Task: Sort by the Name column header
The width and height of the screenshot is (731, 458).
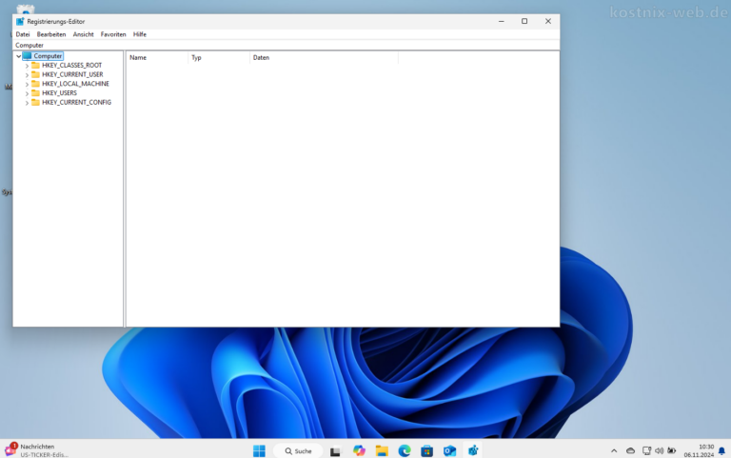Action: click(157, 58)
